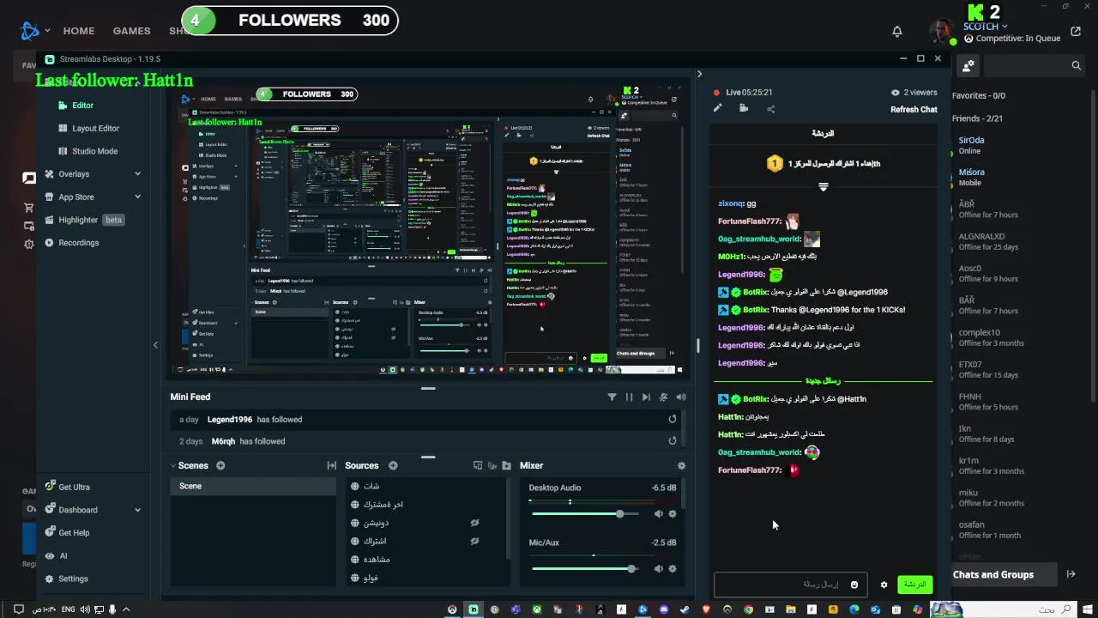The width and height of the screenshot is (1098, 618).
Task: Click the guest cam icon in Sources header
Action: 492,466
